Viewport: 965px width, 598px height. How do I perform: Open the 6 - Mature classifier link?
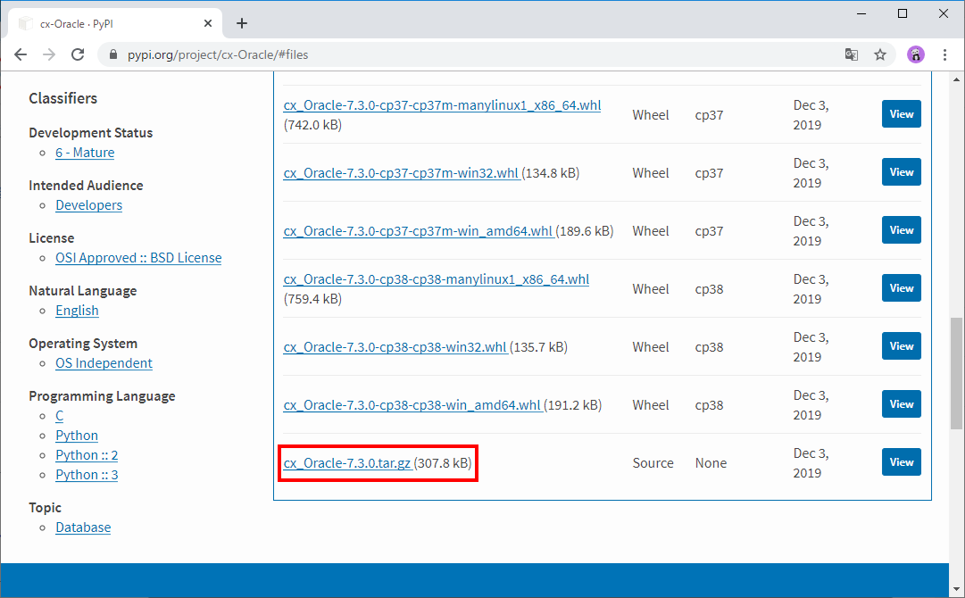tap(85, 153)
